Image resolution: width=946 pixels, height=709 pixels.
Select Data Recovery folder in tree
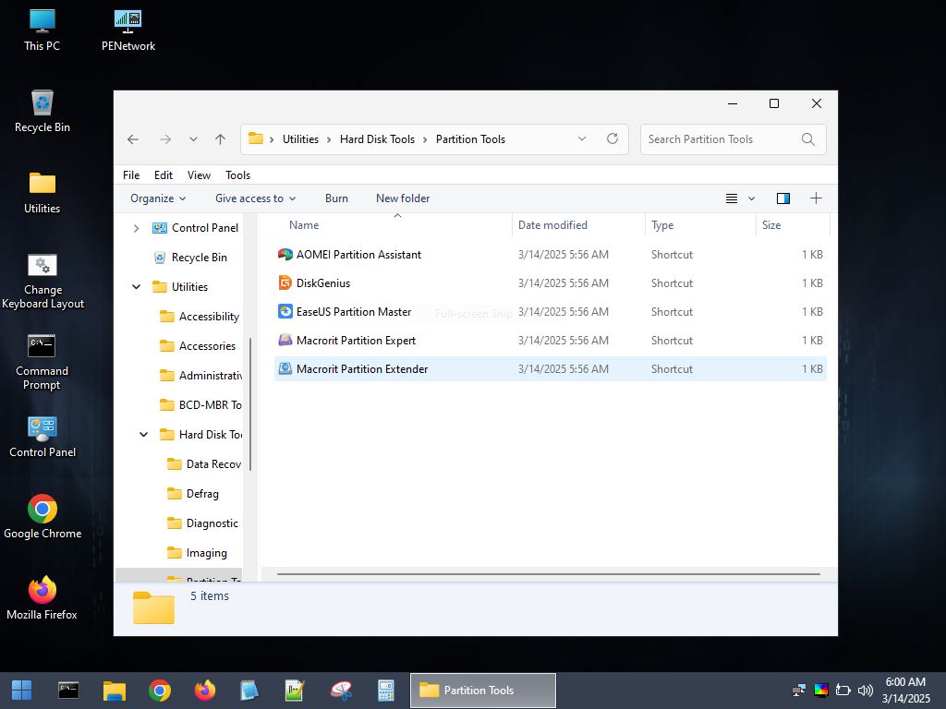(x=204, y=464)
